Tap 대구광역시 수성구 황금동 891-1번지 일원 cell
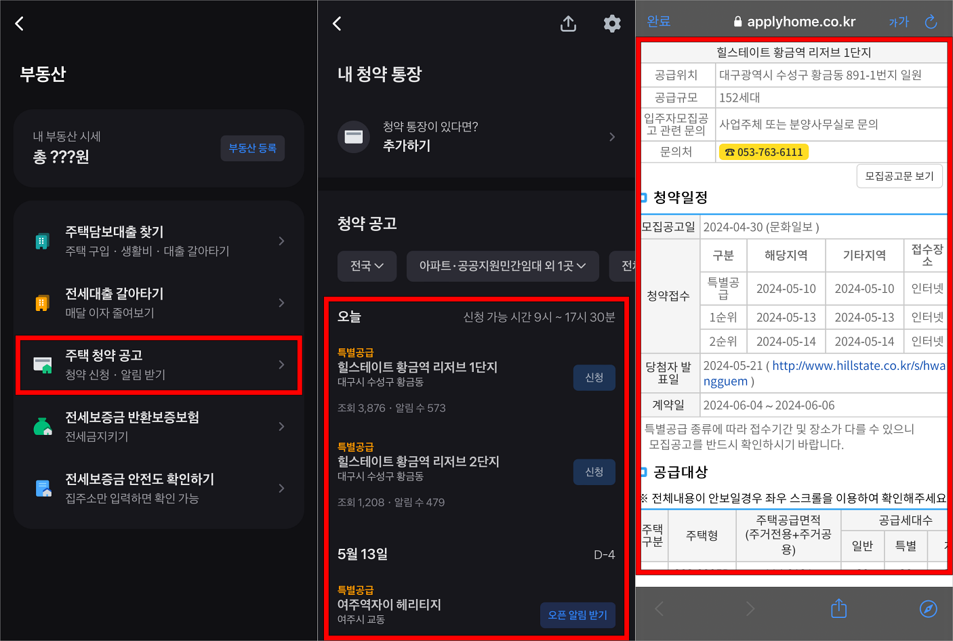This screenshot has height=641, width=953. click(x=831, y=75)
